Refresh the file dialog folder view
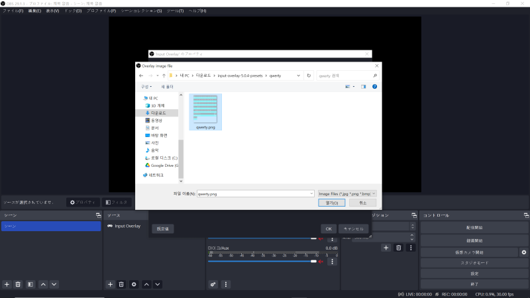The image size is (530, 298). tap(309, 75)
